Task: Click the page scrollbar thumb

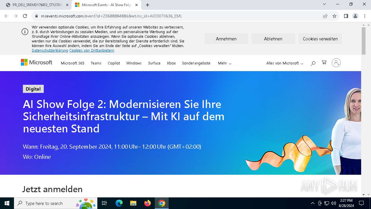Action: [363, 41]
